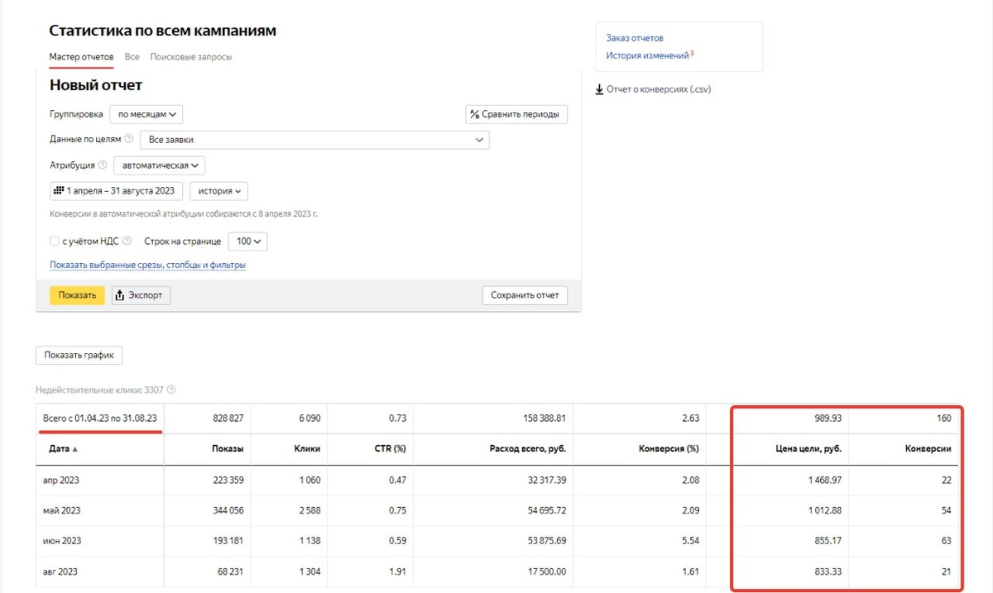Open the Группировка по месяцам dropdown
This screenshot has height=593, width=993.
point(146,114)
